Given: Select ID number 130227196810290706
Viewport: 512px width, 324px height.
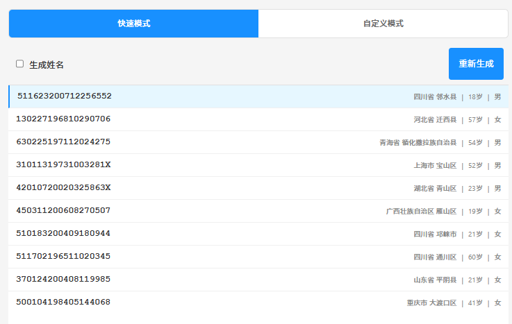Looking at the screenshot, I should pos(63,119).
